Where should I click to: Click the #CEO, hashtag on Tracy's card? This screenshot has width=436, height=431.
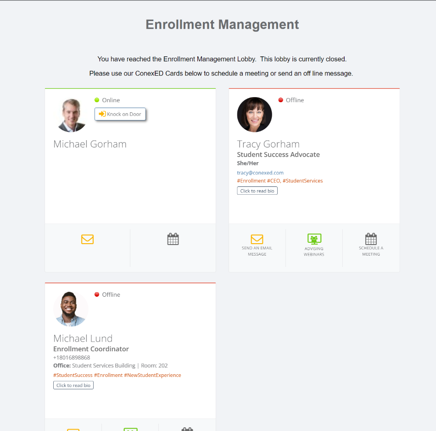[x=274, y=180]
